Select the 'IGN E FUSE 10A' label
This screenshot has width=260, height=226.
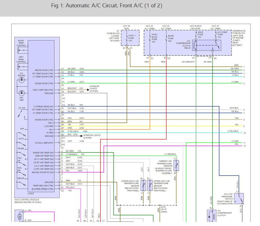pos(200,35)
